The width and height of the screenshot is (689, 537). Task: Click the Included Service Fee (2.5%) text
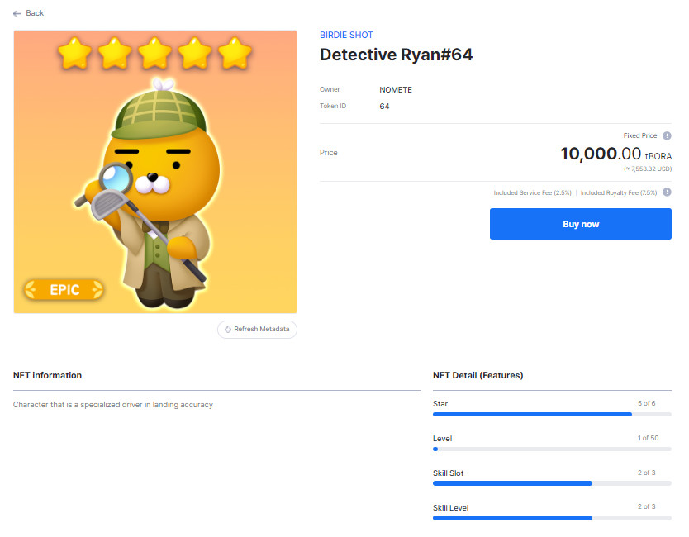coord(532,193)
